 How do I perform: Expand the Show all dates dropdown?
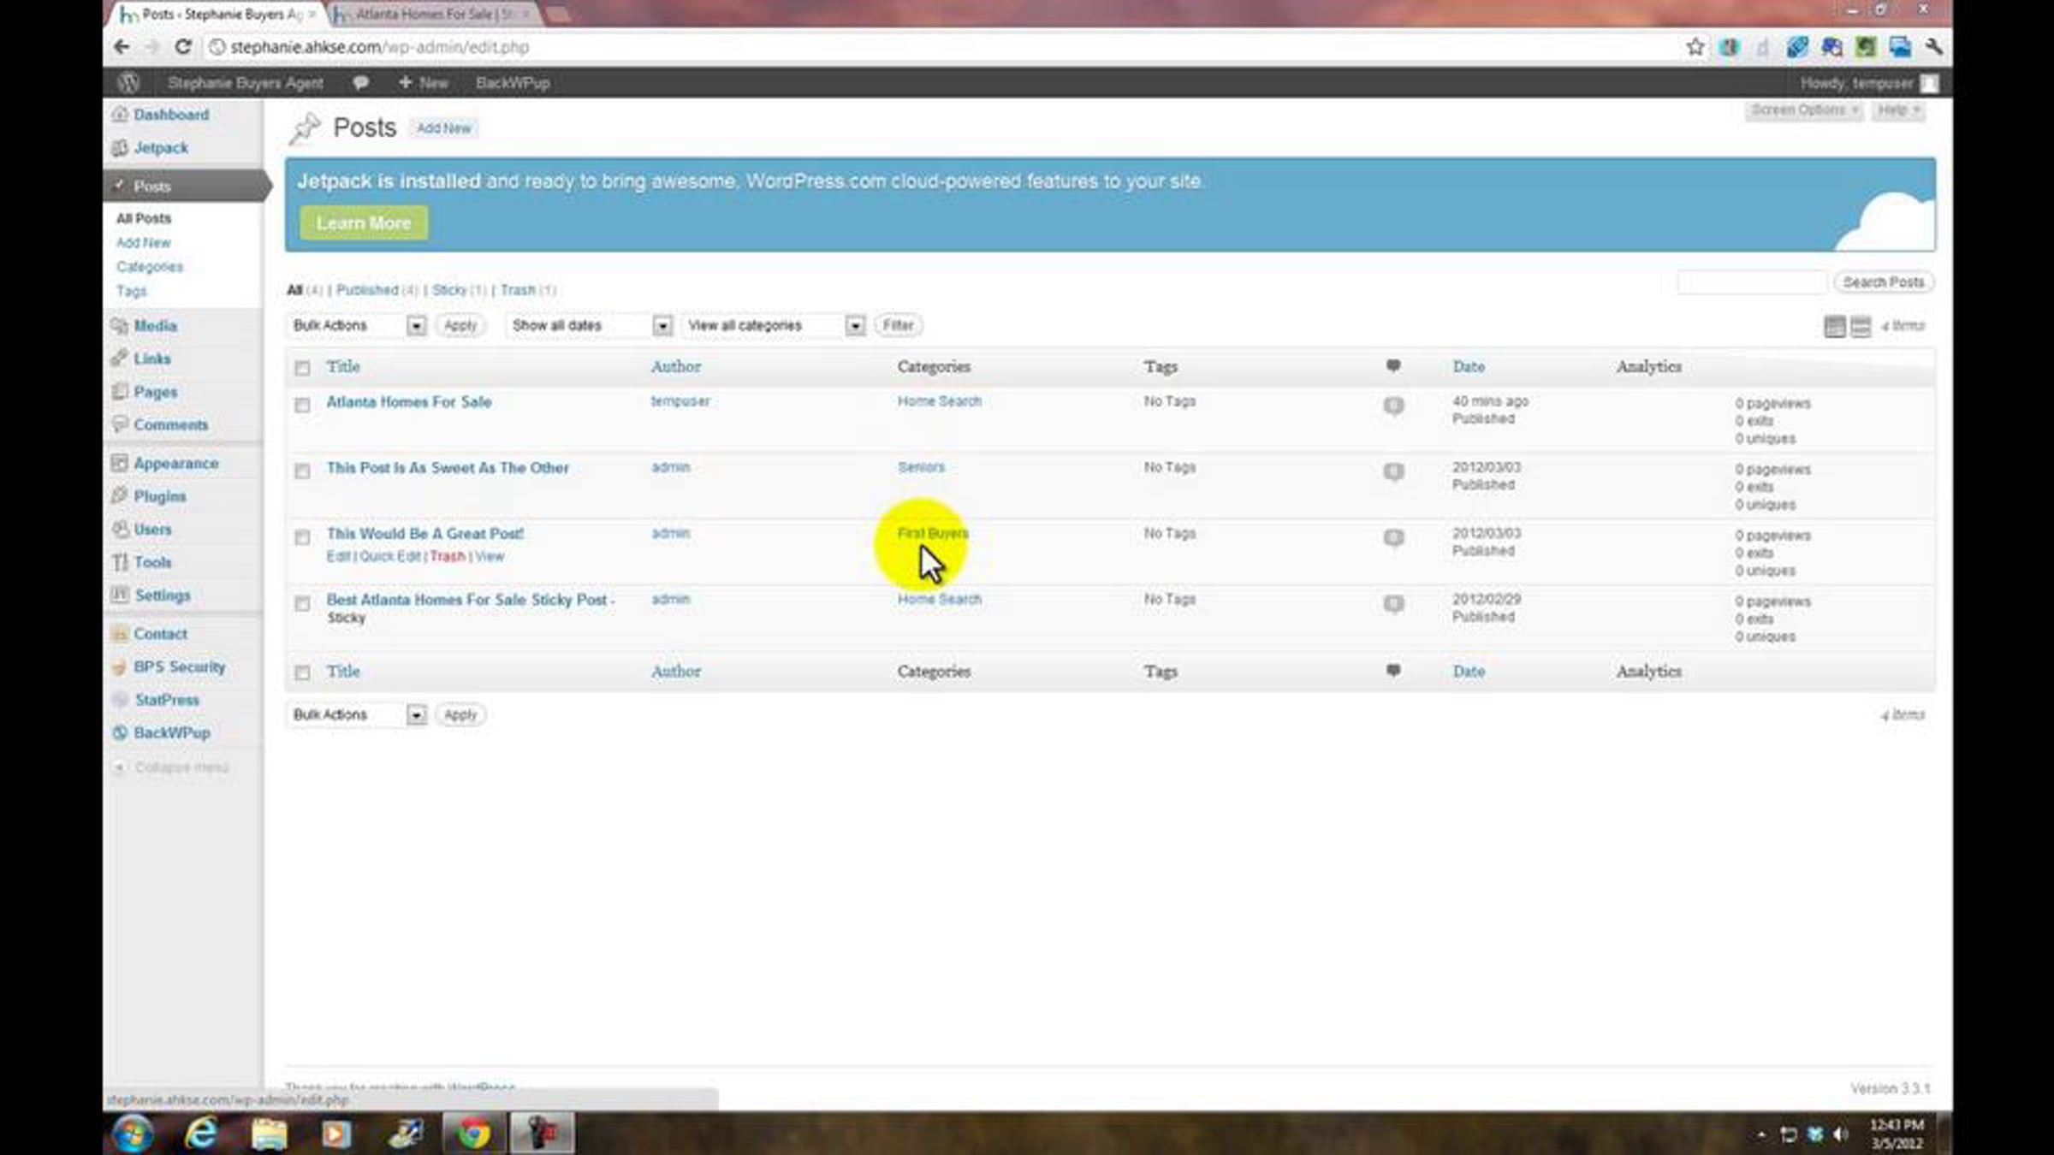(x=589, y=326)
